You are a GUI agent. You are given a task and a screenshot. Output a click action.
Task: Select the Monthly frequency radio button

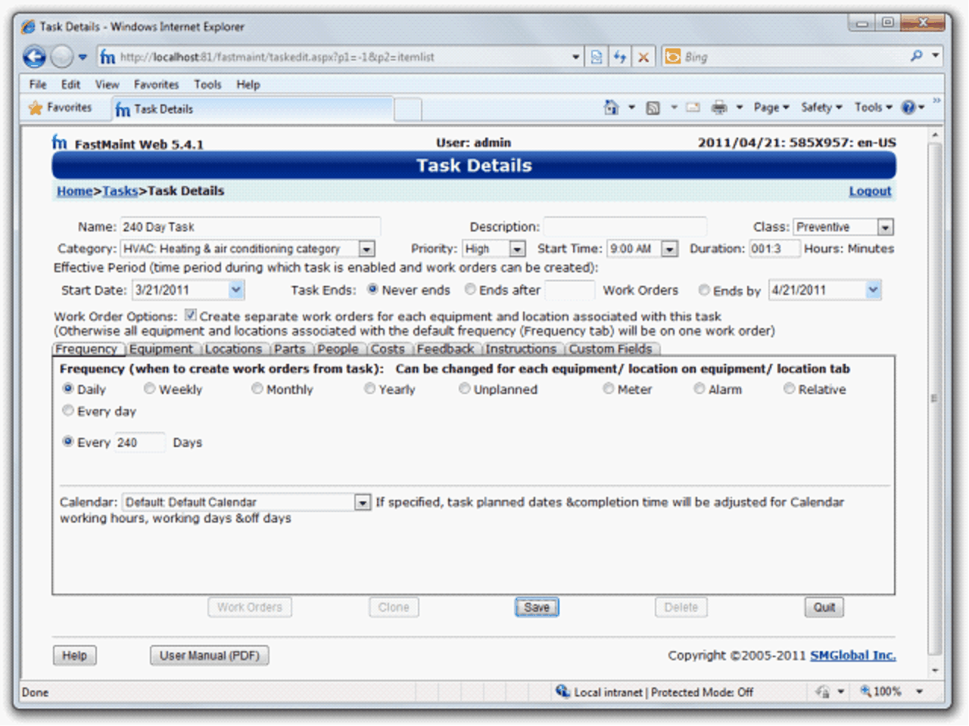[x=257, y=388]
